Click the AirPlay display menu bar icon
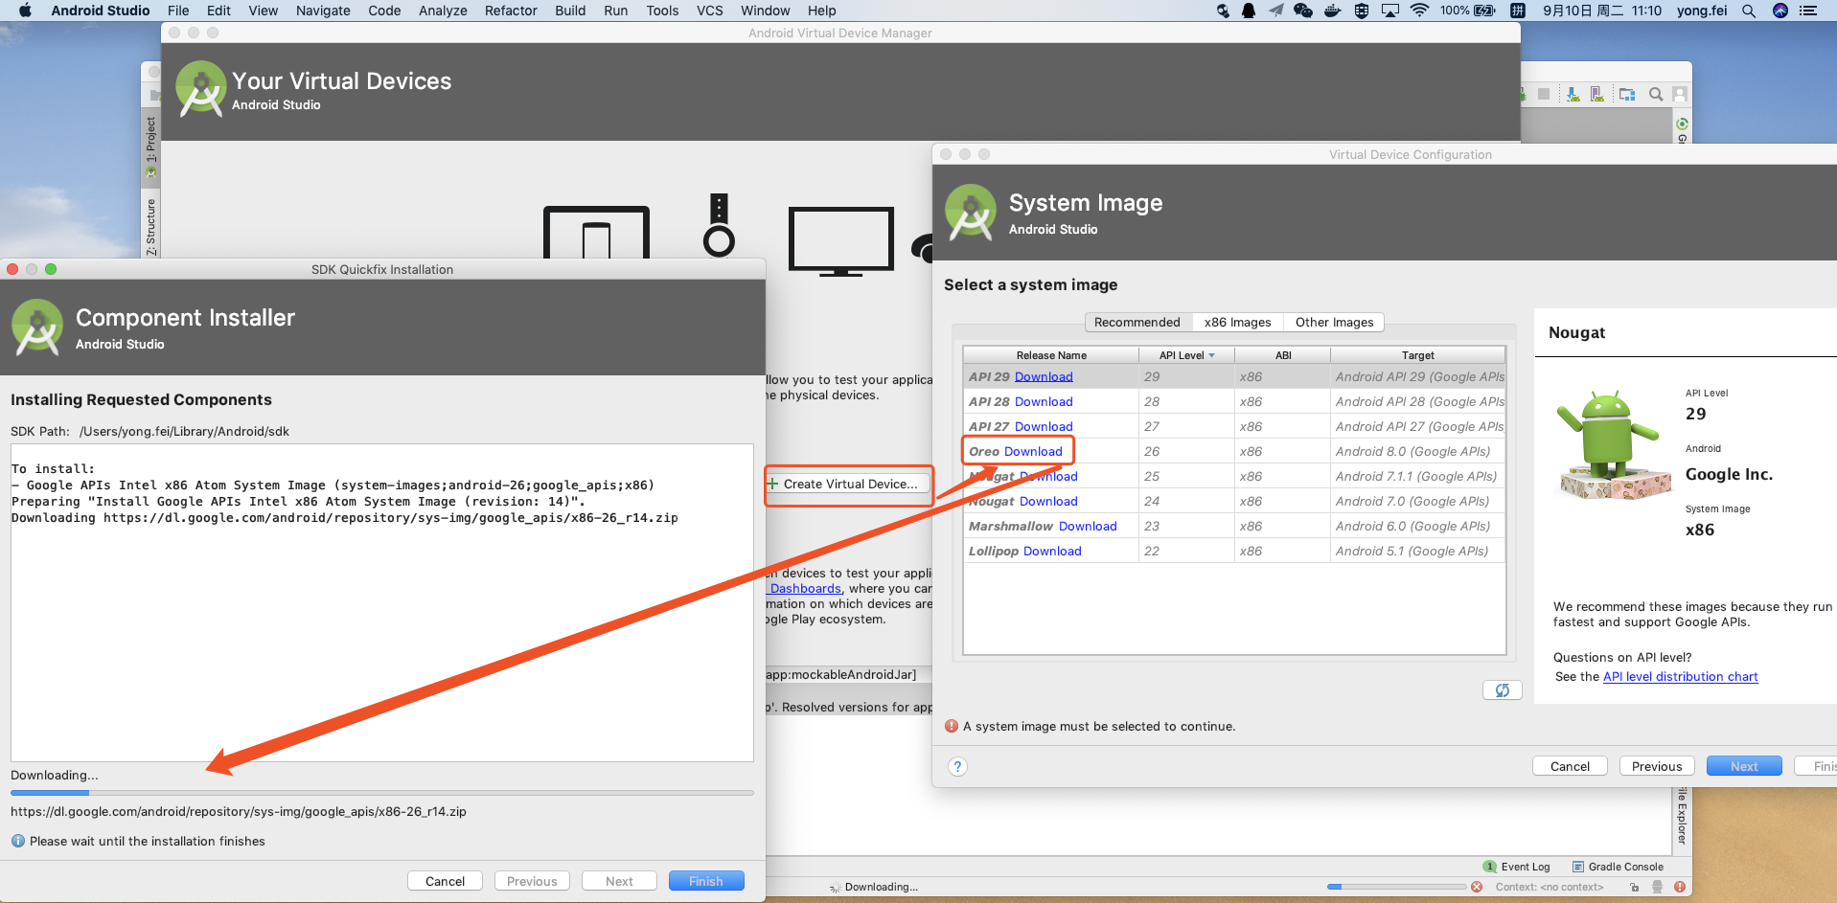 click(1390, 11)
